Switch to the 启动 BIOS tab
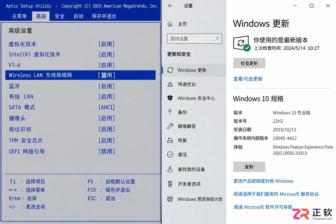This screenshot has width=336, height=224. point(78,16)
